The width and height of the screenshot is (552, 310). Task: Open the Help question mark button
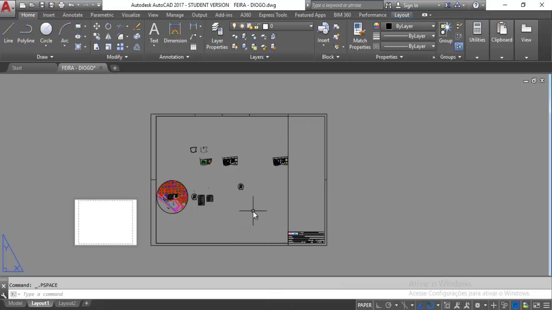point(476,5)
